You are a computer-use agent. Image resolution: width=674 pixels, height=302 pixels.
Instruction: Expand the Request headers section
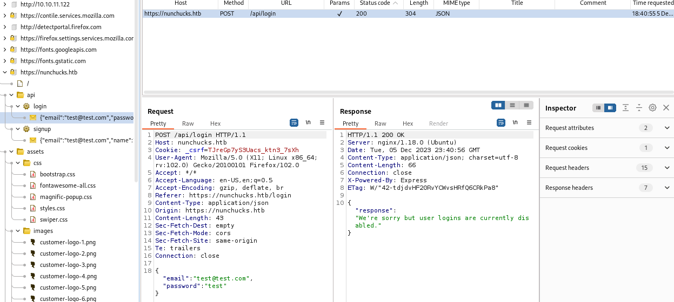[666, 168]
